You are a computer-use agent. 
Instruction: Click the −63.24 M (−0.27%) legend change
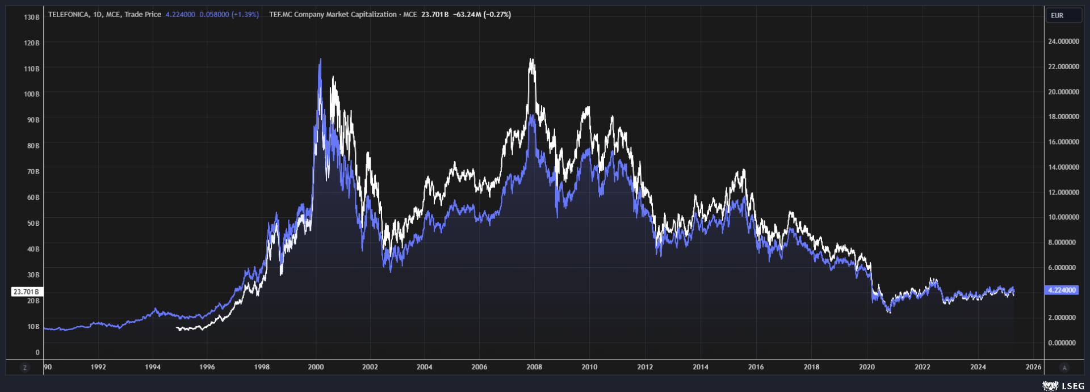482,15
